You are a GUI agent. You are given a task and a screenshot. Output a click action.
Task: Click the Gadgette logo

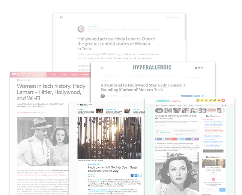21,75
